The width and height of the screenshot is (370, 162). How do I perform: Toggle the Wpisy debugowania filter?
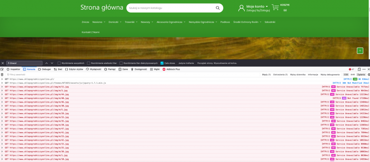point(330,75)
